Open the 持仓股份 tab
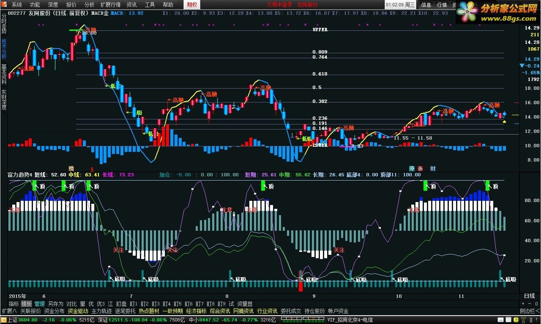 314,311
